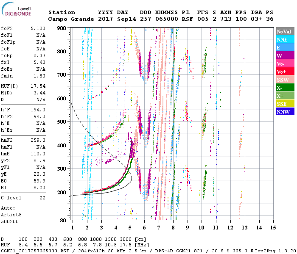Click the MUF value 17.5 in table

126,245
